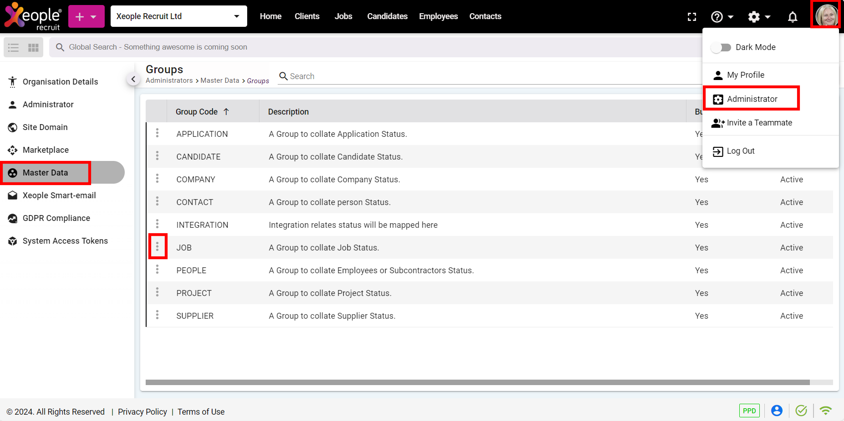Click the Groups search box
The image size is (844, 421).
[489, 76]
